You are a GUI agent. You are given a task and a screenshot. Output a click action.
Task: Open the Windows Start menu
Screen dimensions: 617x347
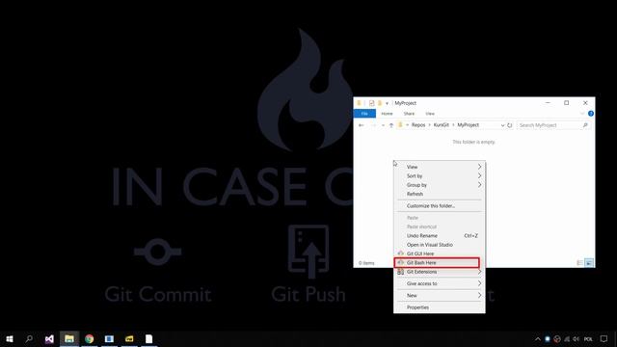coord(10,338)
